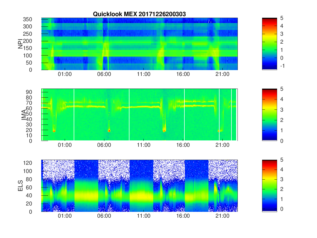Screen dimensions: 317x238
Task: Click the NPI y-axis label
Action: [20, 44]
